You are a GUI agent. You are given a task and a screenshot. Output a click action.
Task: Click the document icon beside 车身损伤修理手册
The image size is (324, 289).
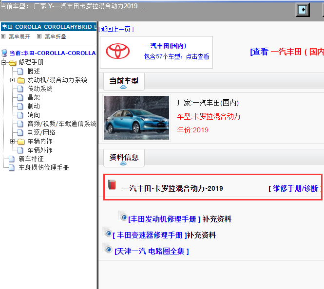tap(12, 168)
